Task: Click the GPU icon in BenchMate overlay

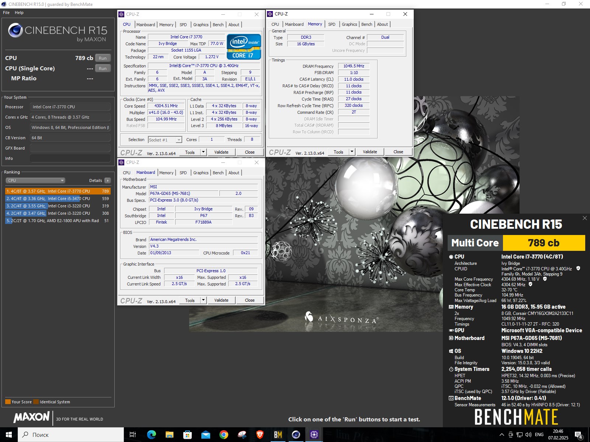Action: point(451,330)
